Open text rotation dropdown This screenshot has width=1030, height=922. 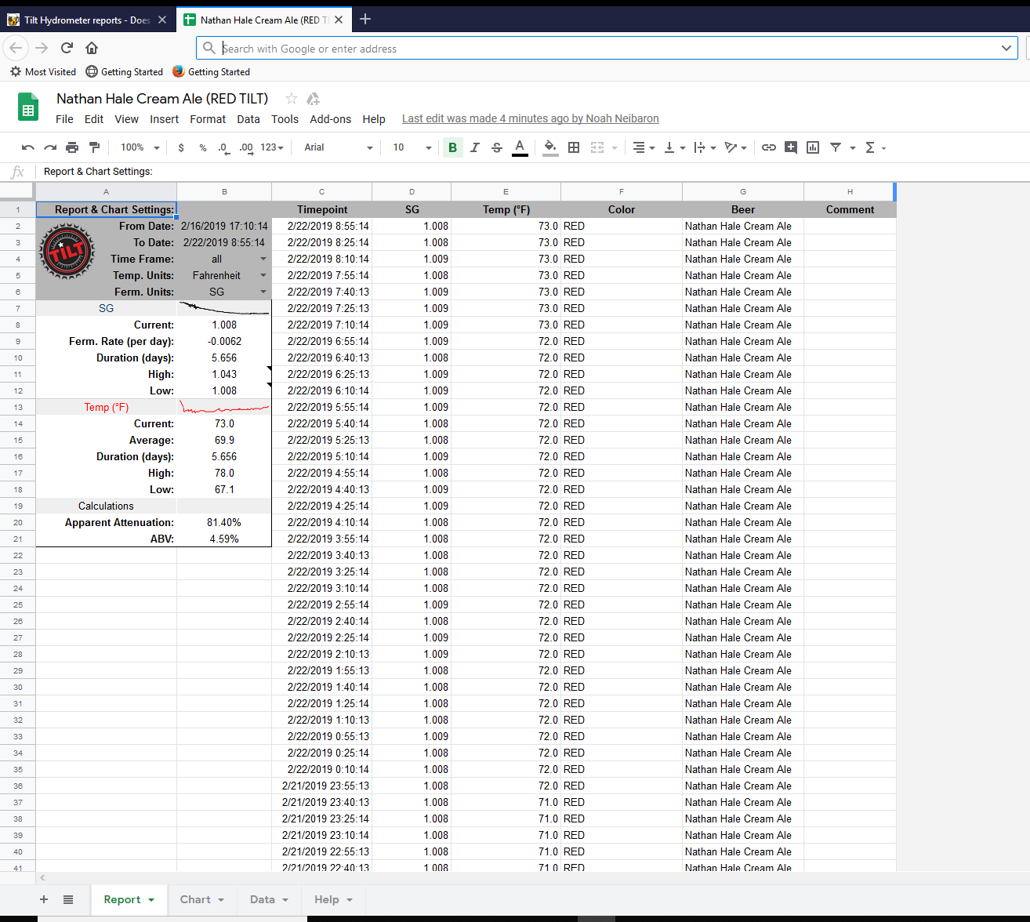tap(735, 147)
